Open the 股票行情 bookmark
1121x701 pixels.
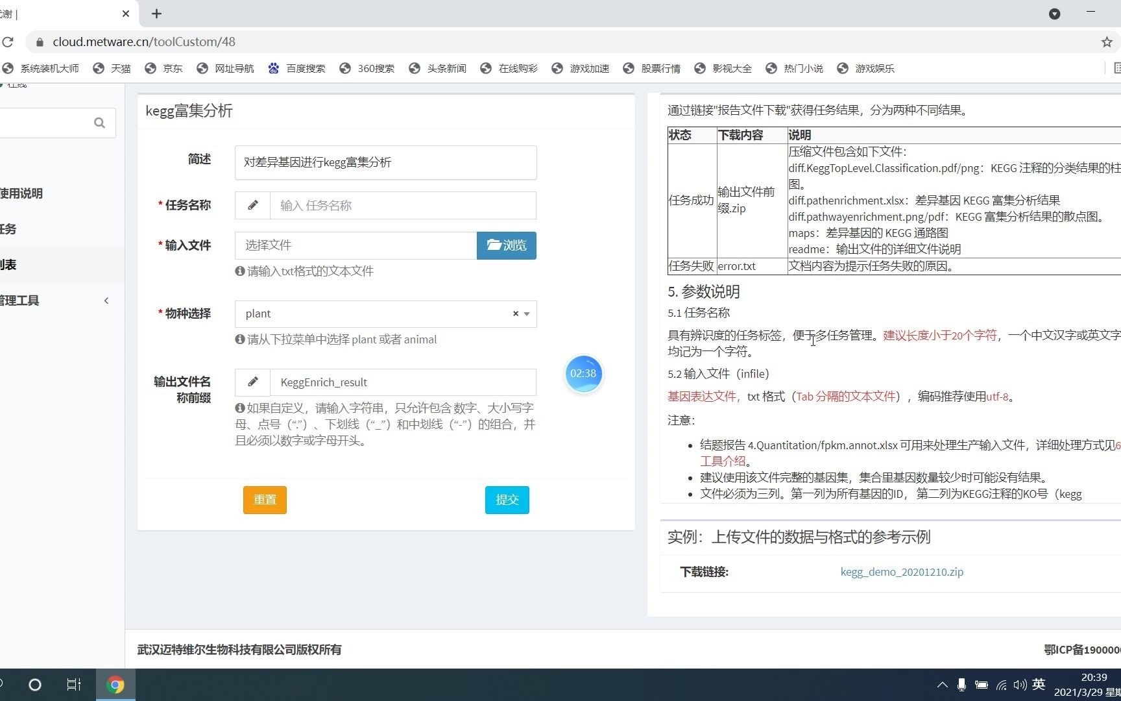652,68
